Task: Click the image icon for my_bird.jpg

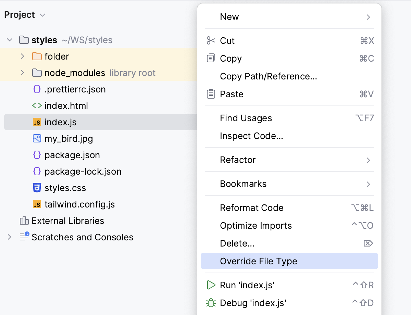Action: (x=37, y=139)
